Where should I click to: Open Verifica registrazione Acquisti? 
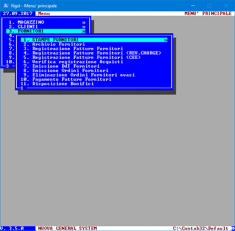[78, 62]
